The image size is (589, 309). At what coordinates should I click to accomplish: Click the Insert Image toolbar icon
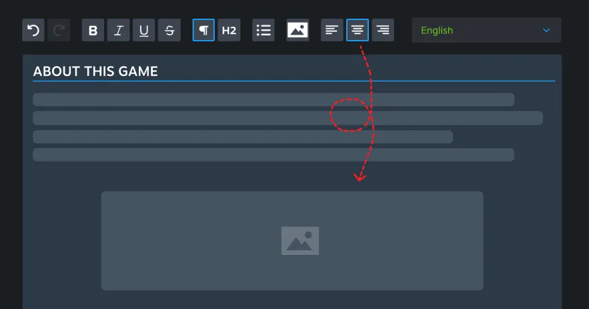pyautogui.click(x=298, y=30)
